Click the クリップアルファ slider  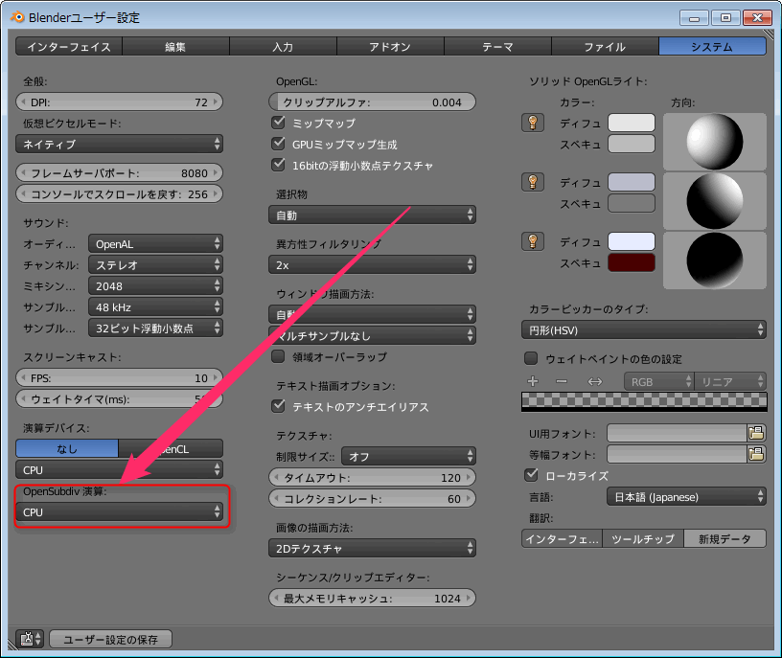(372, 102)
